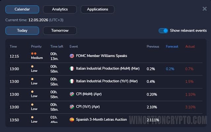Viewport: 211px width, 132px height.
Task: Click the 12:15 time cell
Action: pos(14,56)
